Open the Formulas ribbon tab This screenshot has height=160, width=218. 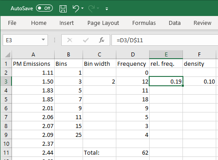tap(144, 23)
